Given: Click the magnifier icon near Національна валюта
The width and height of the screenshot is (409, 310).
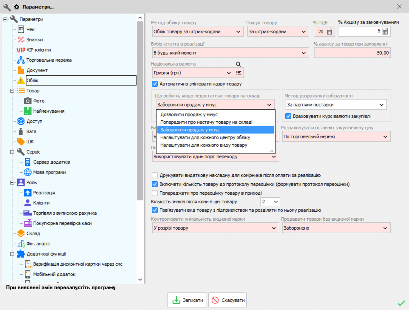Looking at the screenshot, I should point(238,64).
